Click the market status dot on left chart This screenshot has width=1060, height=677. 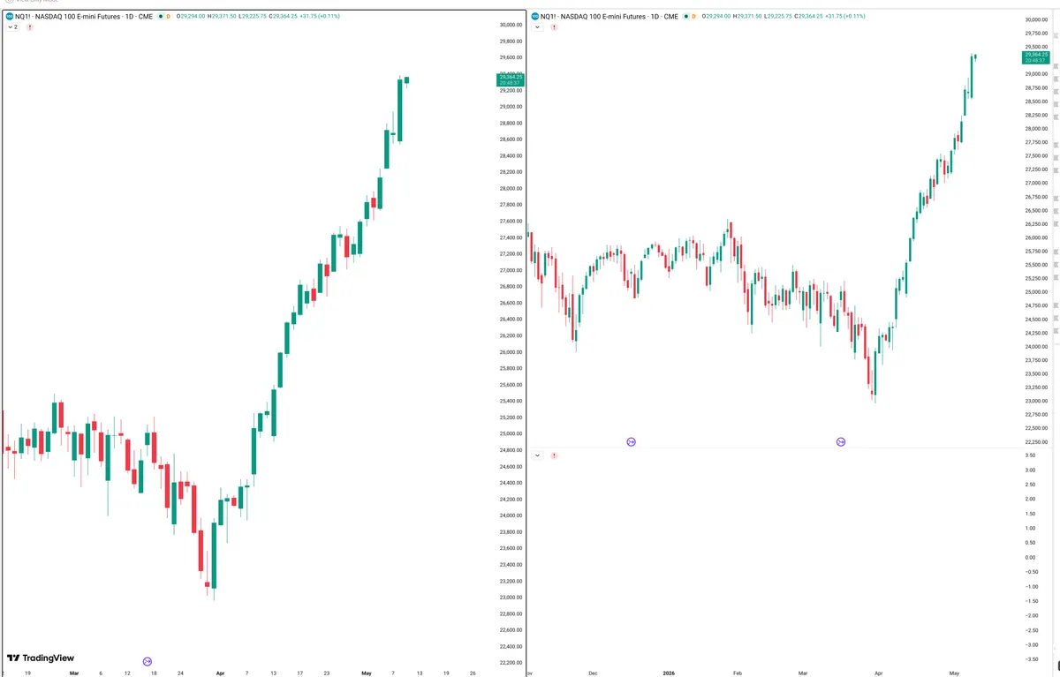(x=159, y=16)
